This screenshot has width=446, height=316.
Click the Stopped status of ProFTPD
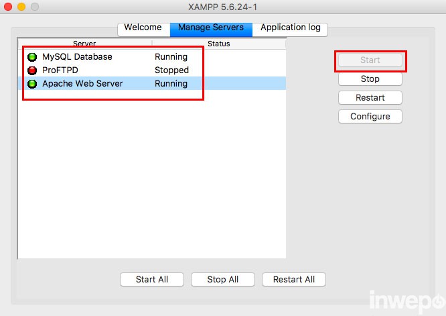point(171,70)
